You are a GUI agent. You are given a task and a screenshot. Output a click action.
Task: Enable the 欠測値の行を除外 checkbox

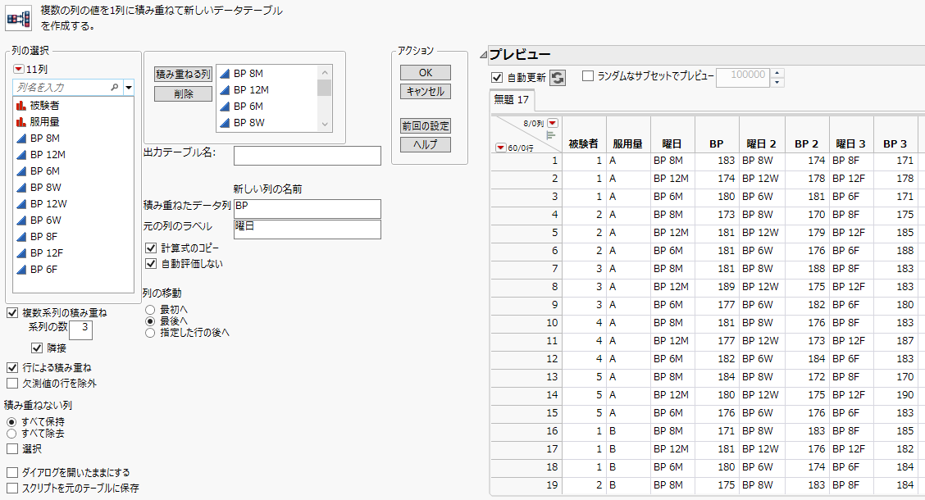tap(11, 383)
